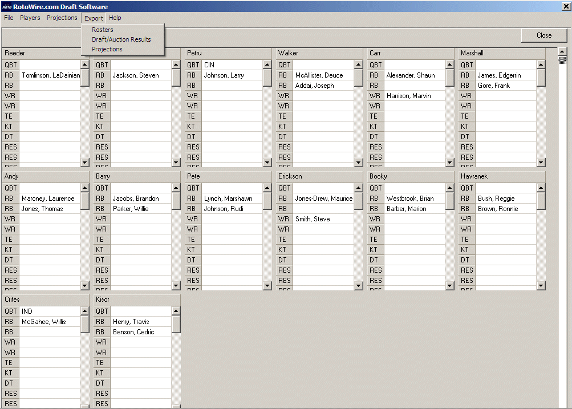
Task: Close the RotoWire window with the X
Action: coord(566,7)
